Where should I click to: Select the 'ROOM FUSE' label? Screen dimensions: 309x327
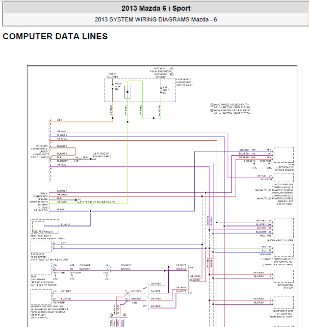coord(118,86)
